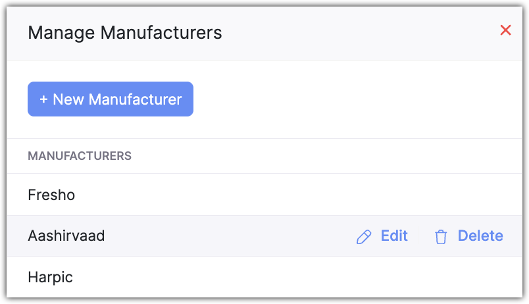Click the Delete link for Aashirvaad
This screenshot has height=304, width=529.
[480, 236]
